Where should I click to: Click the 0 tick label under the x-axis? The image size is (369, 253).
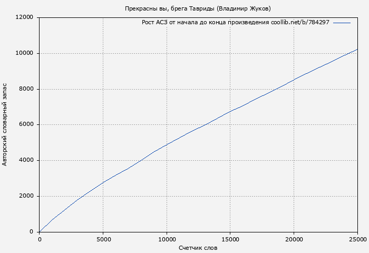40,239
